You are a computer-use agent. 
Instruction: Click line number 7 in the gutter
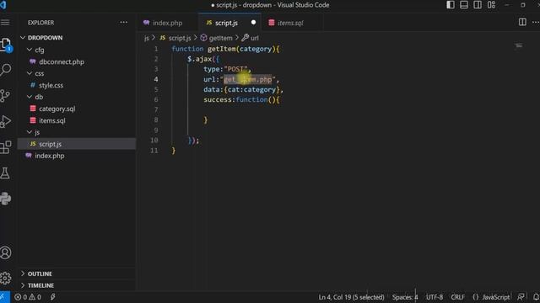click(x=156, y=109)
